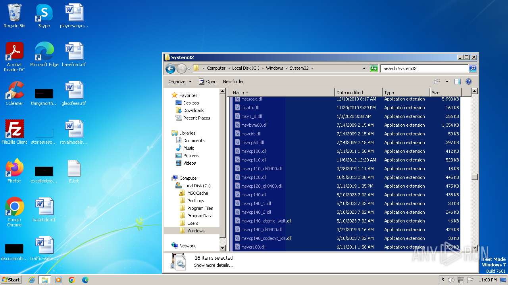Select Downloads in navigation pane
The image size is (508, 285).
(194, 110)
